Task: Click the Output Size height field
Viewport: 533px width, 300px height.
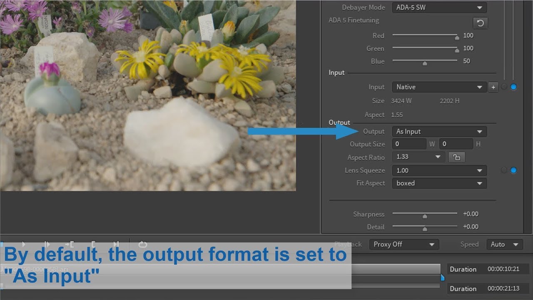Action: tap(456, 144)
